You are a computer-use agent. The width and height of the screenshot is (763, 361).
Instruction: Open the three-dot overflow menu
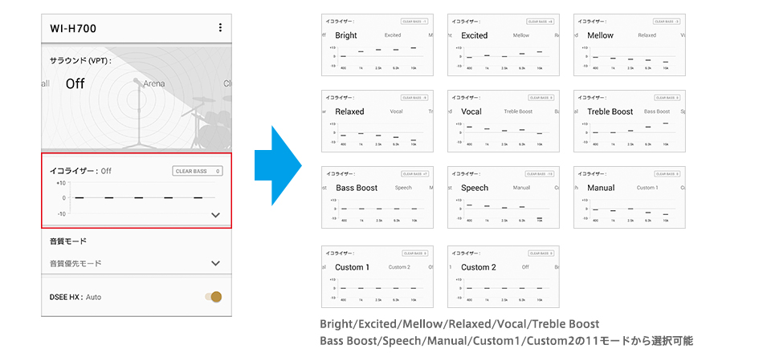(220, 28)
